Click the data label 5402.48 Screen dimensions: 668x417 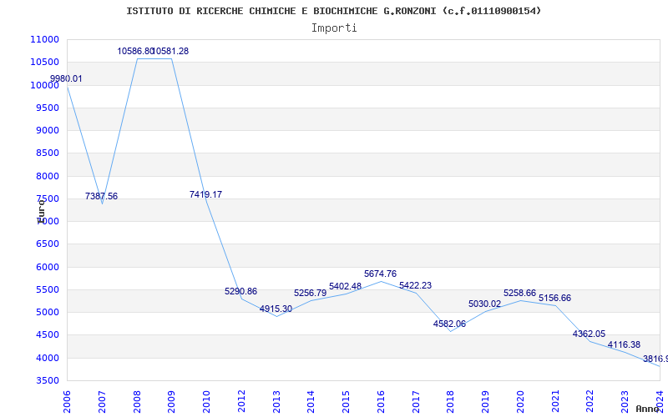[345, 286]
